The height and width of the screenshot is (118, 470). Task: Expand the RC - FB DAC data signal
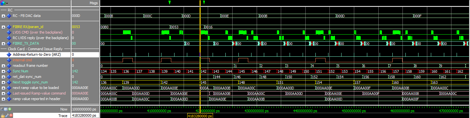point(3,16)
